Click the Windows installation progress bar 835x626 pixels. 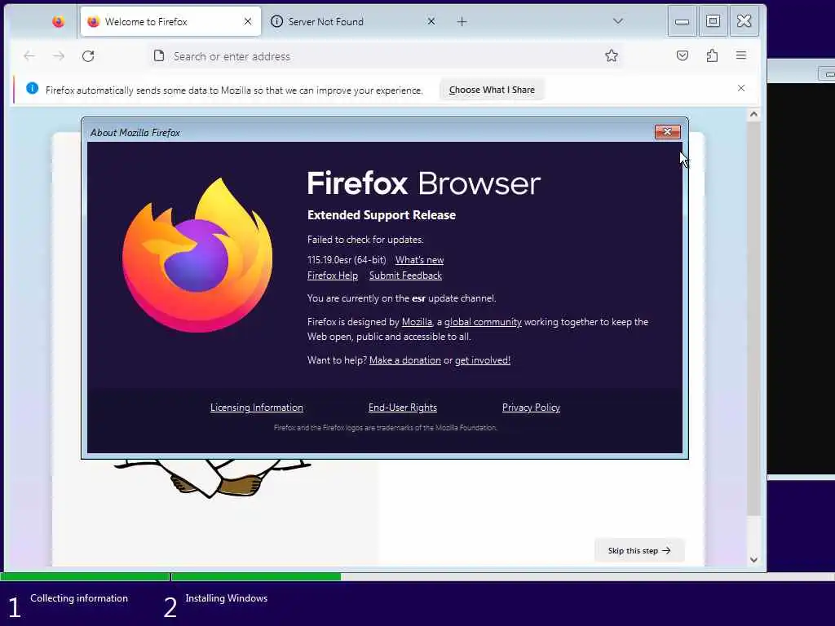click(417, 576)
